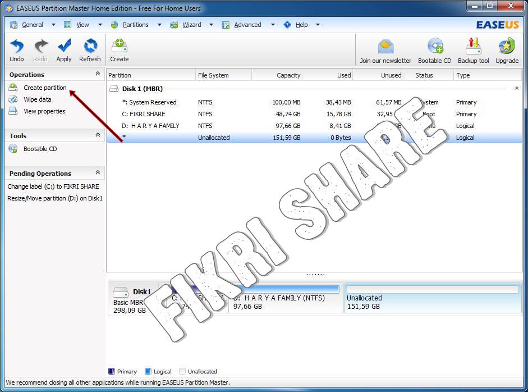Click the Advanced menu icon
The width and height of the screenshot is (528, 392).
click(x=226, y=25)
